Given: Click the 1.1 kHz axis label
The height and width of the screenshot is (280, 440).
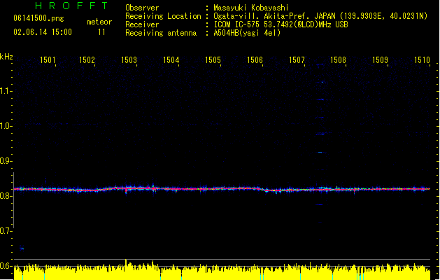Looking at the screenshot, I should point(6,91).
